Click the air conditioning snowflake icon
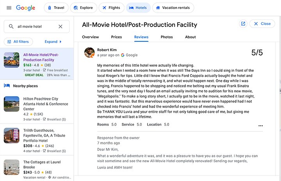The height and width of the screenshot is (181, 281). click(50, 177)
